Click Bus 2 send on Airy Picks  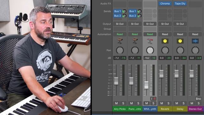pyautogui.click(x=118, y=16)
